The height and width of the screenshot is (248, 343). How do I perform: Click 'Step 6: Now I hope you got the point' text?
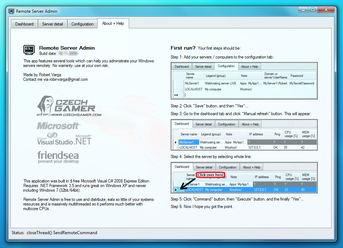tap(202, 207)
